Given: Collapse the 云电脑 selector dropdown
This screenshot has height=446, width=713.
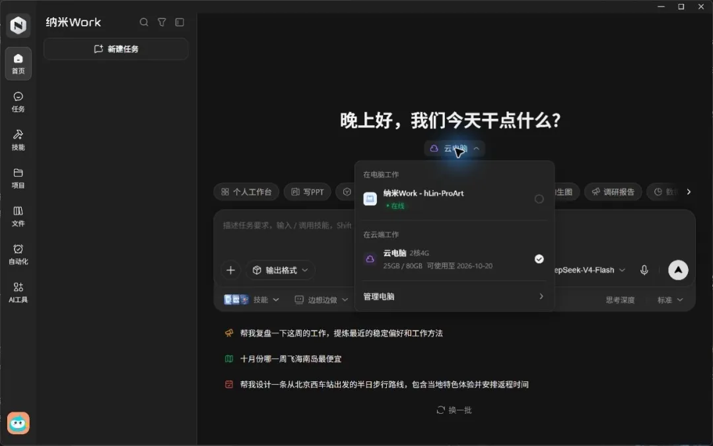Looking at the screenshot, I should [454, 148].
